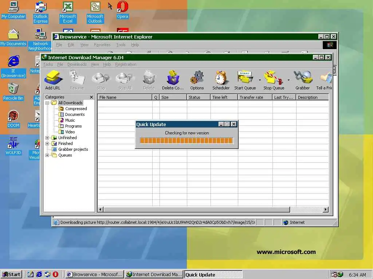This screenshot has width=373, height=279.
Task: Click the Stop toolbar icon
Action: [101, 80]
